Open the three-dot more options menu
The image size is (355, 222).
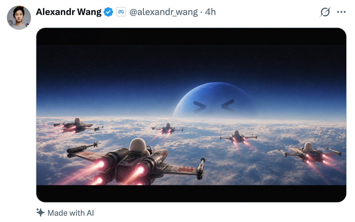pos(341,12)
